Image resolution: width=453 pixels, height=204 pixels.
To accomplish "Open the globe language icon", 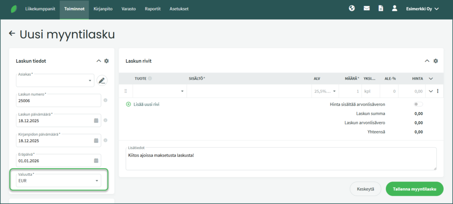I will pos(352,8).
